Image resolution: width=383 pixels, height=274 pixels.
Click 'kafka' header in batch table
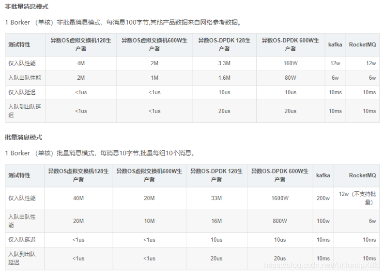click(x=323, y=175)
